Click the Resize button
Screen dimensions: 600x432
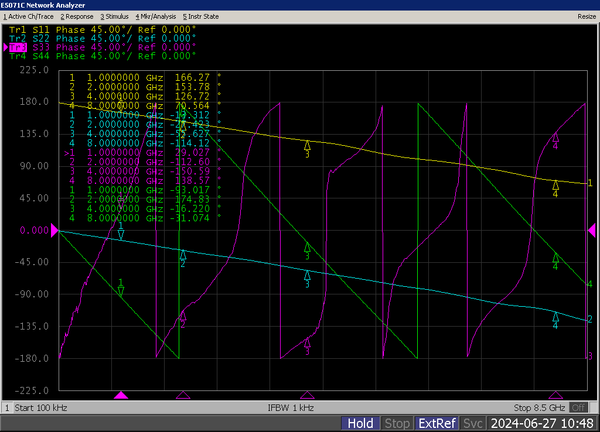[587, 16]
